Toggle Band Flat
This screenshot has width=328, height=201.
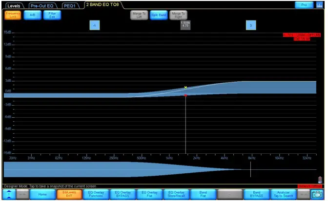tap(203, 195)
